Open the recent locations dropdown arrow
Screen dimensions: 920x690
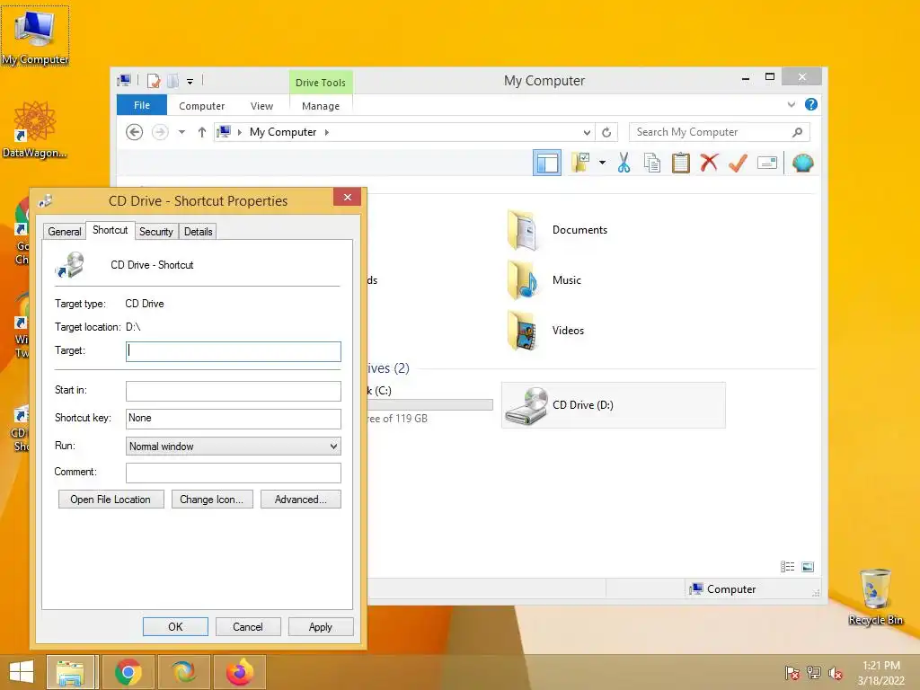click(181, 132)
